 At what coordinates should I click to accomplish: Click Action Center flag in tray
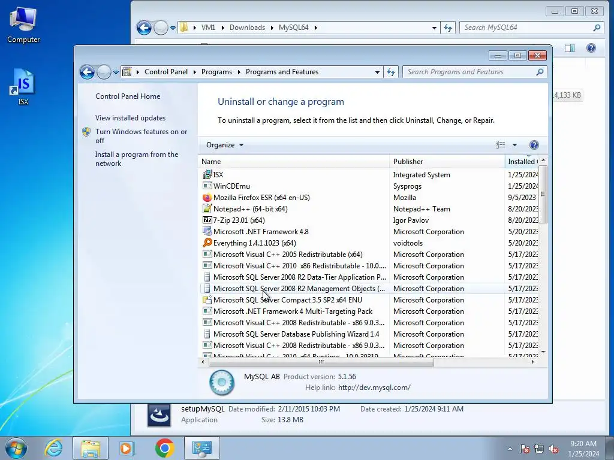[524, 449]
